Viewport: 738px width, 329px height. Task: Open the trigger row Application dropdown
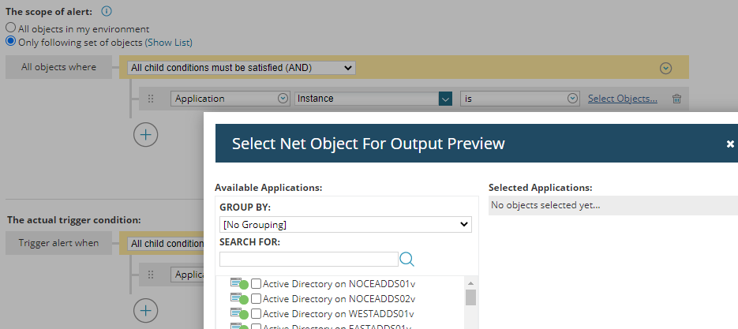click(x=187, y=275)
